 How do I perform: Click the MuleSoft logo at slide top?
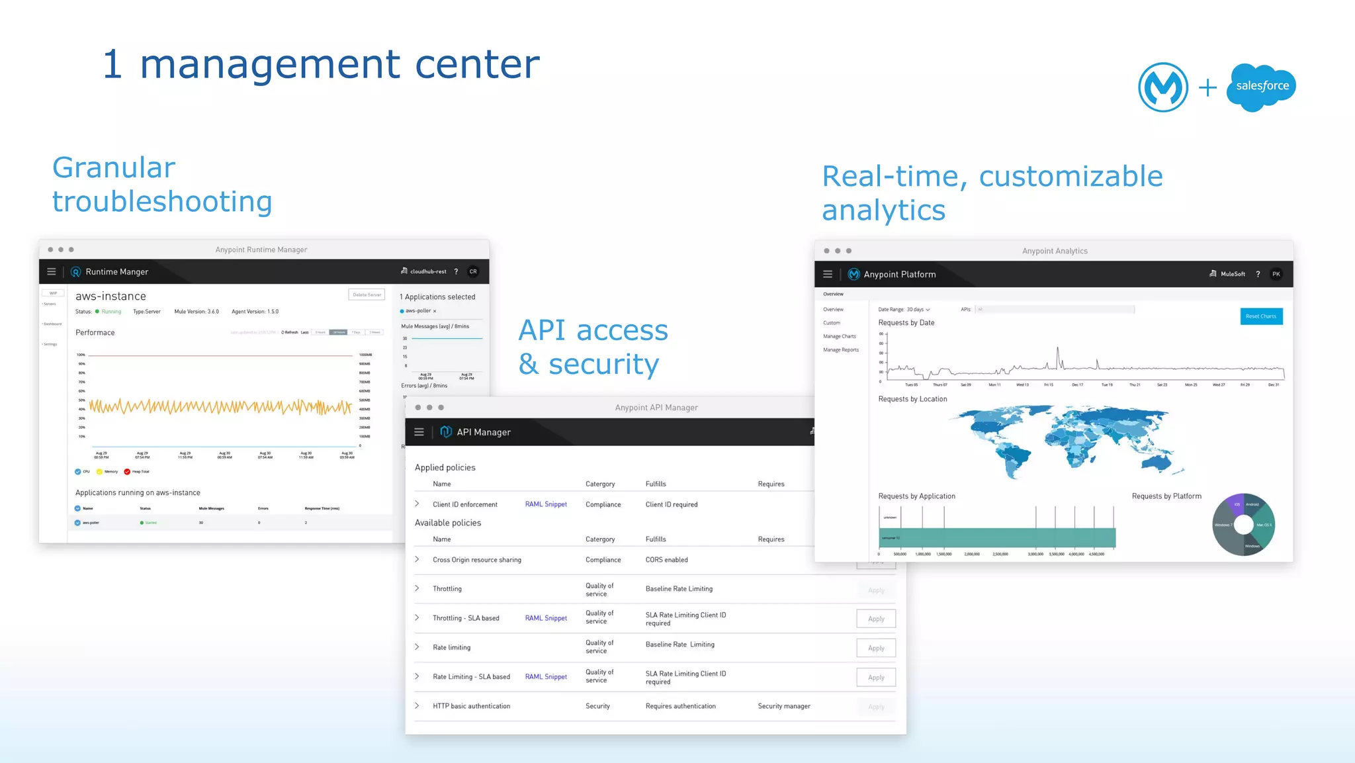tap(1163, 87)
